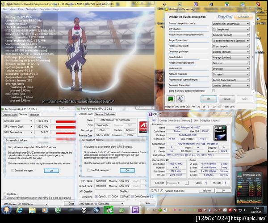Click the Validate button in CPU-Z
The image size is (268, 223).
coord(206,190)
